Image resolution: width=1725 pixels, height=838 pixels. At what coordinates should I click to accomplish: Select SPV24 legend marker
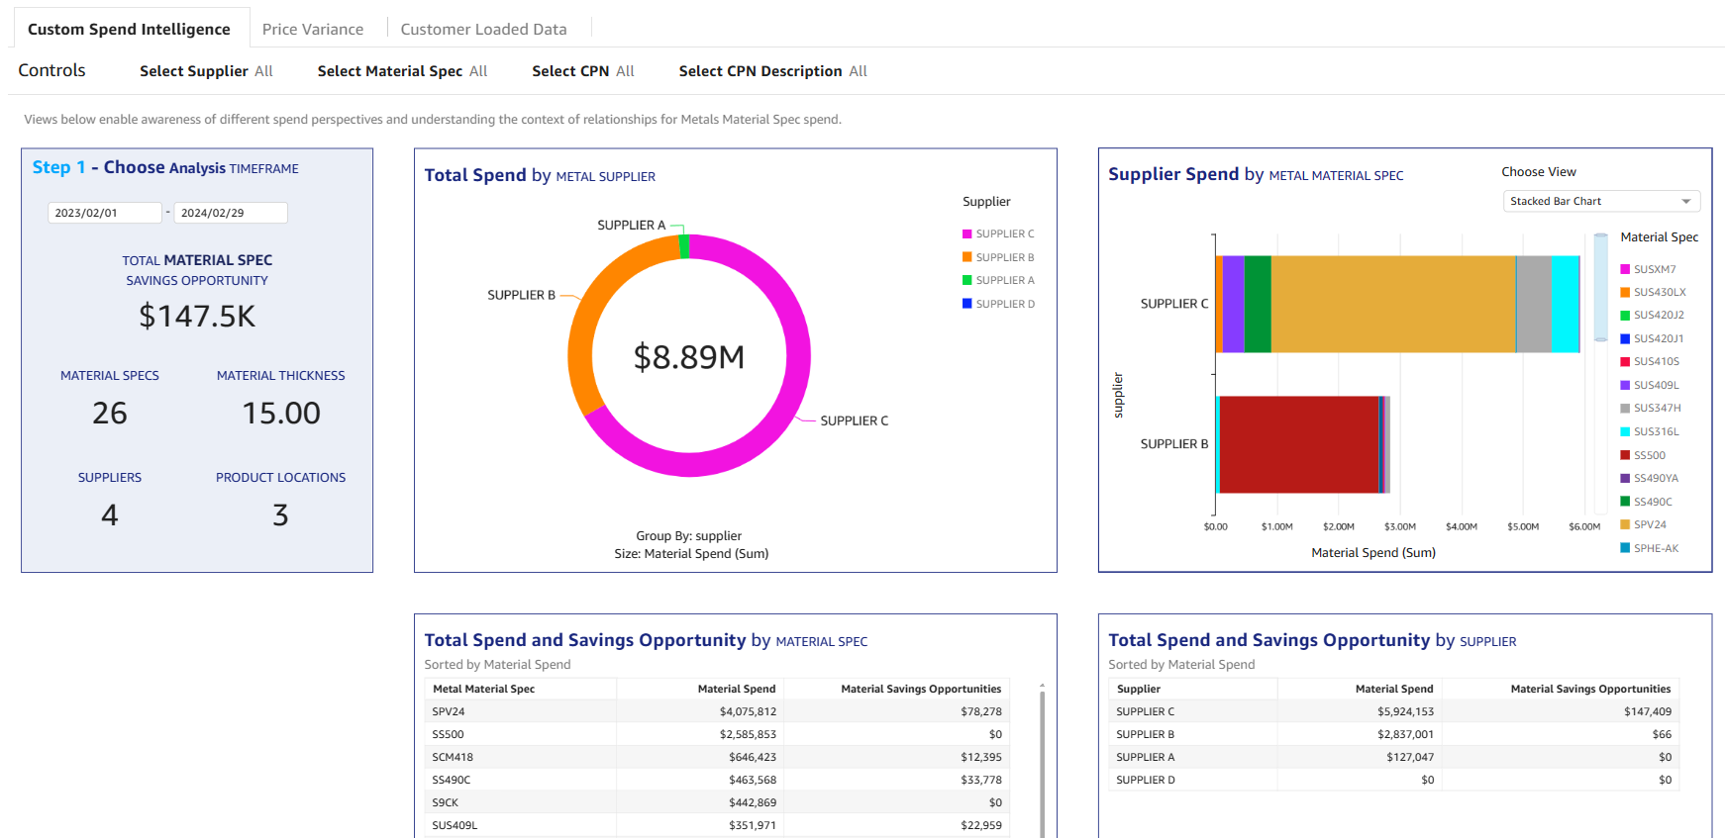coord(1625,525)
